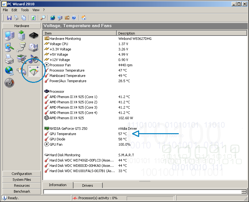The image size is (249, 202).
Task: Open the Video monitor-with-brush icon
Action: (9, 47)
